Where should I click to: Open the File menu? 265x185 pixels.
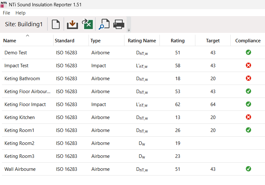click(x=6, y=13)
